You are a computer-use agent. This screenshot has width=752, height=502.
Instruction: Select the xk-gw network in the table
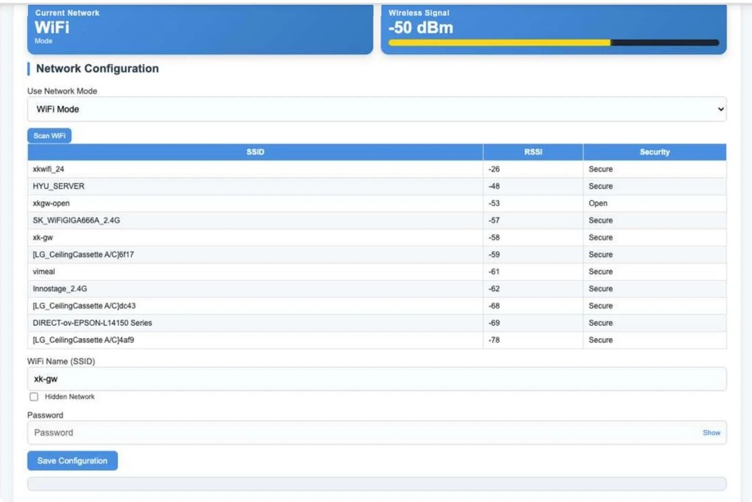[x=377, y=238]
